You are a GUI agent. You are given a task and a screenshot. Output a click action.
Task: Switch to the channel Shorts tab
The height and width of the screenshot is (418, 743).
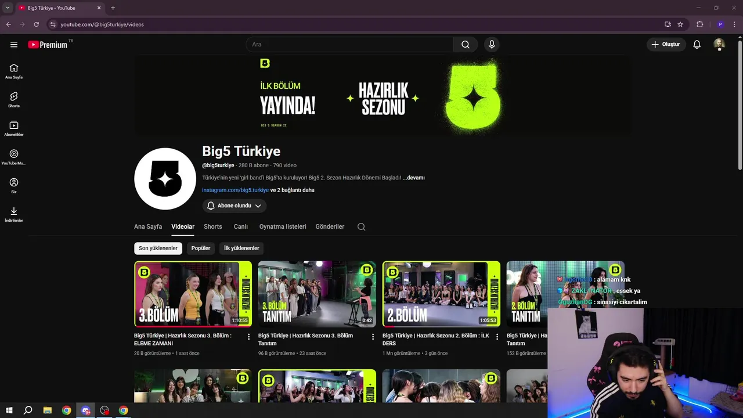tap(213, 226)
